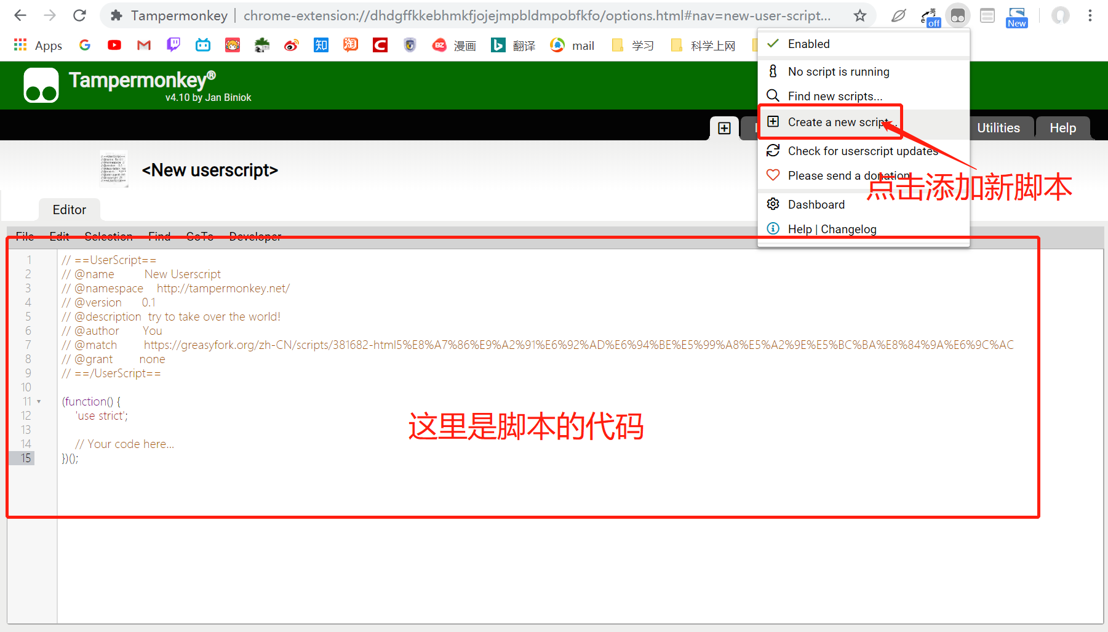
Task: Select Find new scripts...
Action: tap(864, 96)
